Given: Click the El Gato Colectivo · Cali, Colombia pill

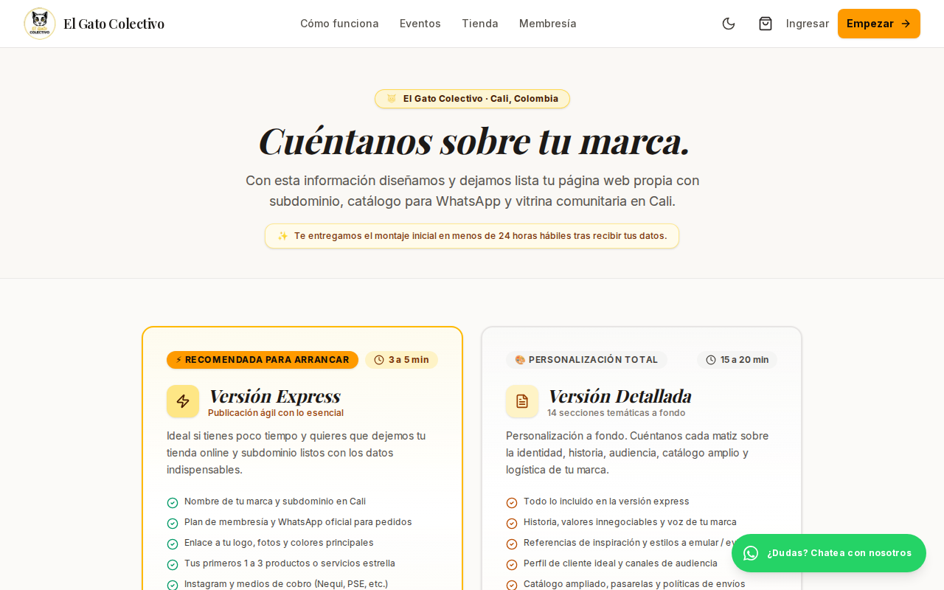Looking at the screenshot, I should (472, 99).
